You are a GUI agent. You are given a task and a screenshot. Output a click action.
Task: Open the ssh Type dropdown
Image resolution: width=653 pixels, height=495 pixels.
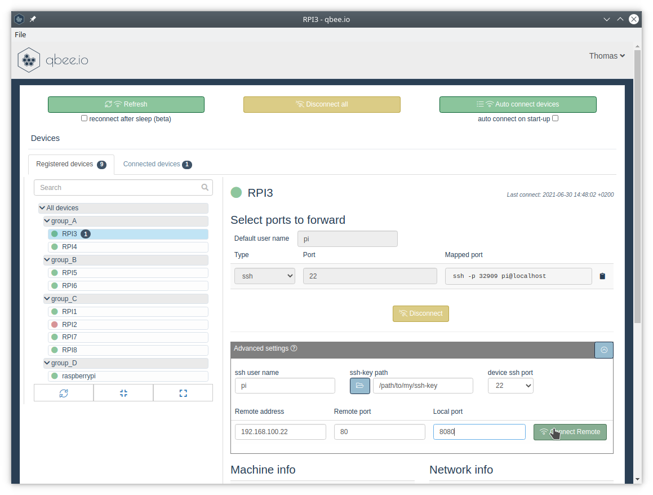[x=264, y=276]
